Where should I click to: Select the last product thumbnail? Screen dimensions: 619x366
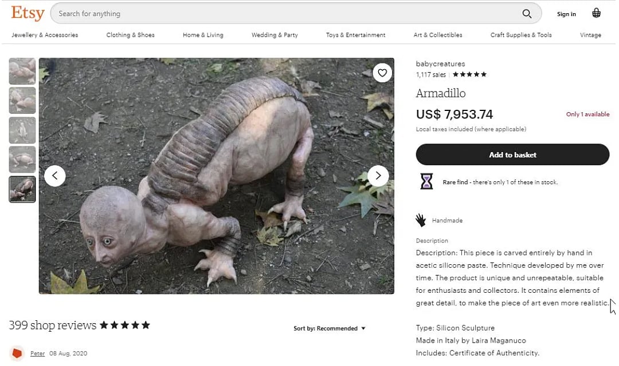pos(22,189)
